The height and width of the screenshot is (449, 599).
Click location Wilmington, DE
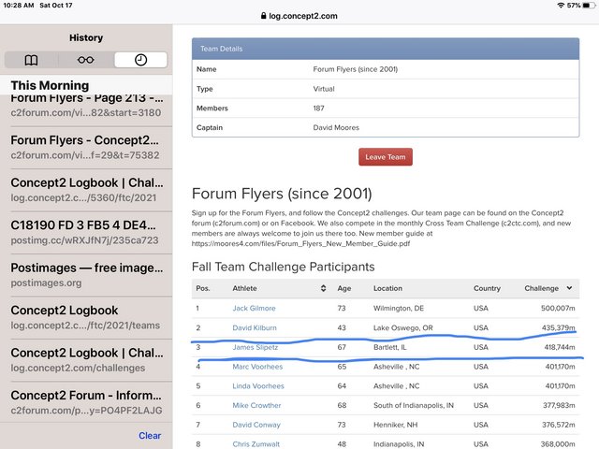(399, 308)
